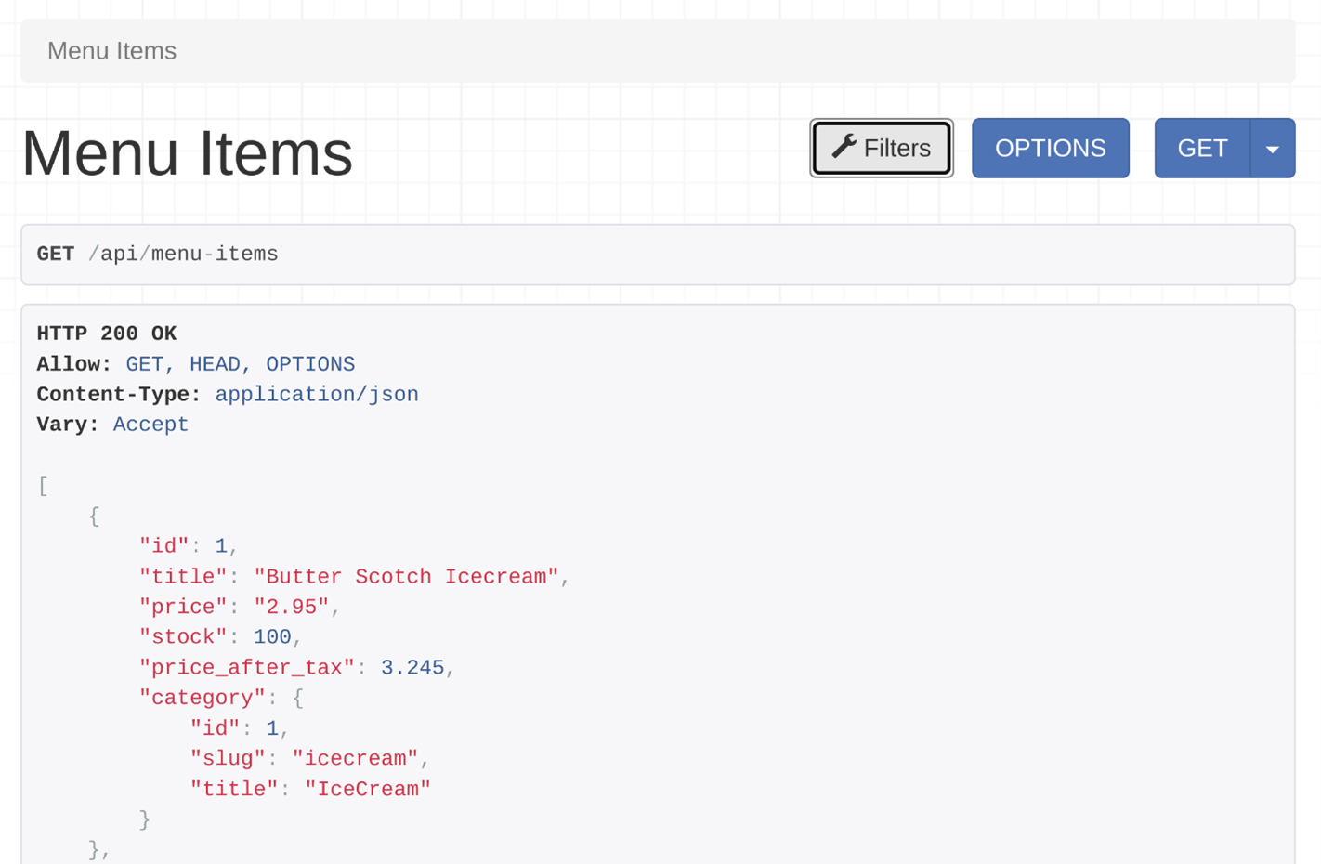Click the Vary header's Accept value
1321x864 pixels.
(x=150, y=425)
